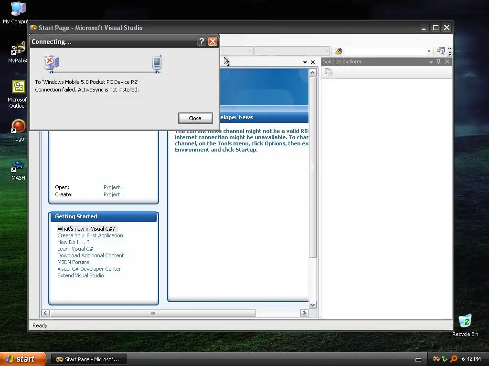Open the Learn Visual C# link
The height and width of the screenshot is (366, 489).
(75, 249)
